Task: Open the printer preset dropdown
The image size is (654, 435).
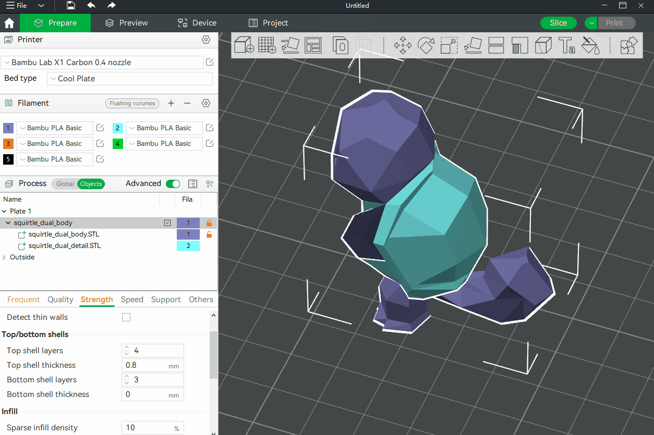Action: click(102, 63)
